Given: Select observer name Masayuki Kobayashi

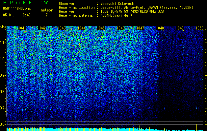Looking at the screenshot, I should click(x=118, y=4).
